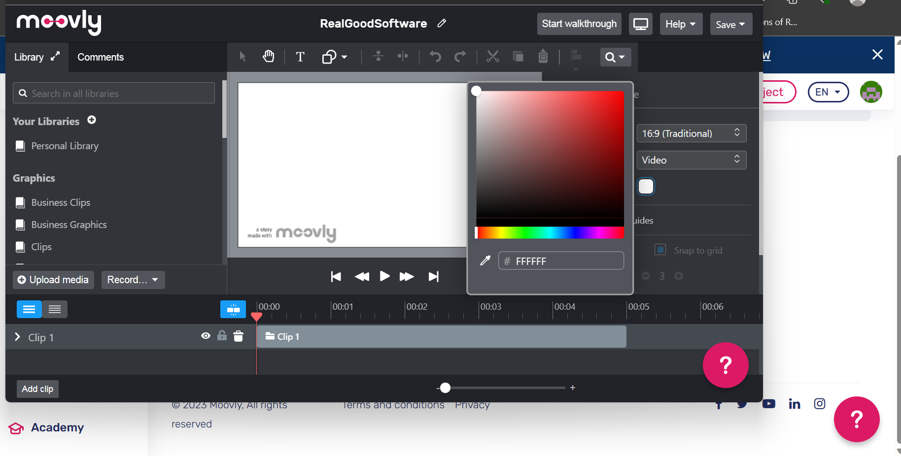The height and width of the screenshot is (456, 901).
Task: Activate the Cut (scissors) tool
Action: [492, 56]
